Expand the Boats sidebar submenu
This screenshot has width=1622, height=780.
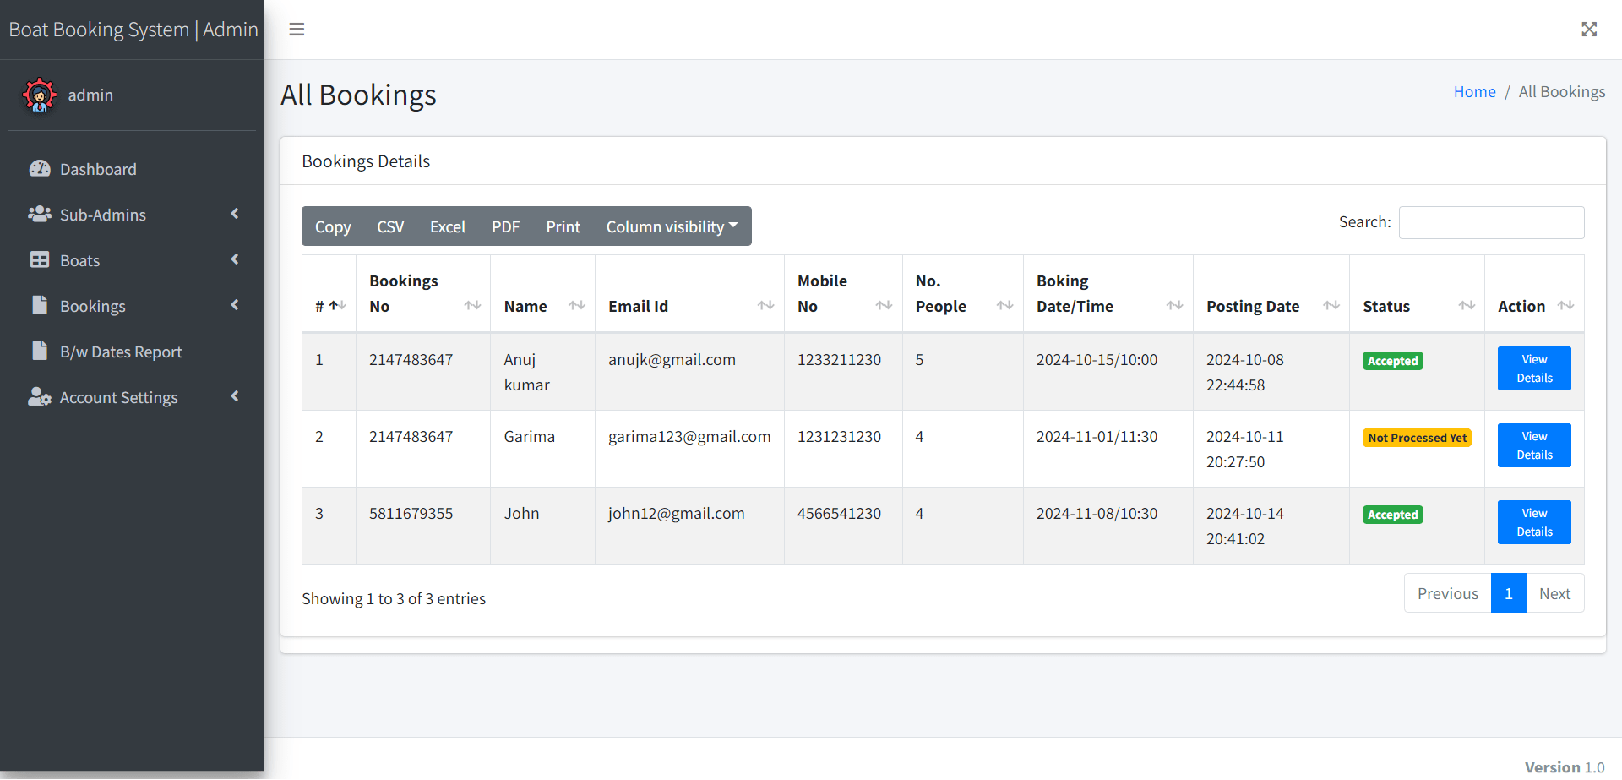(235, 259)
